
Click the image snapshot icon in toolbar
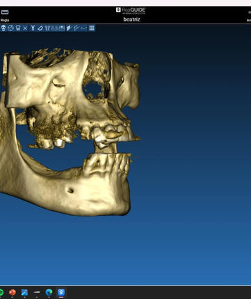coord(62,28)
